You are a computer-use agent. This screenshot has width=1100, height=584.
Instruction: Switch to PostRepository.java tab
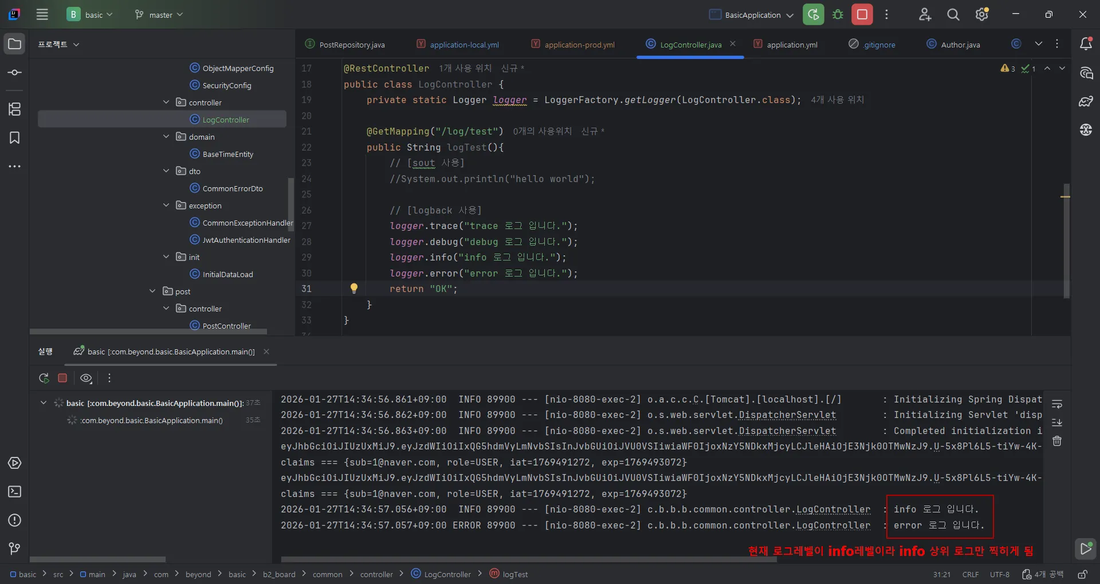point(345,45)
